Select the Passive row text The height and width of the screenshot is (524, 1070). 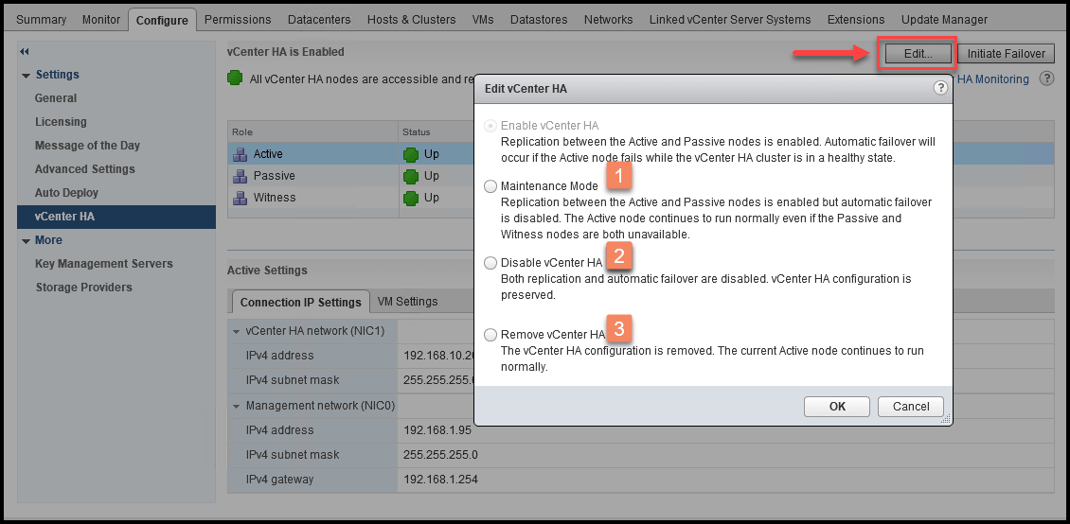click(275, 176)
